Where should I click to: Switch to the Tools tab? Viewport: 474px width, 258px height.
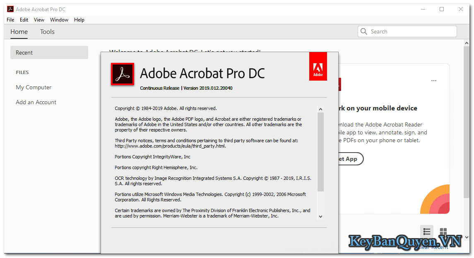(47, 31)
